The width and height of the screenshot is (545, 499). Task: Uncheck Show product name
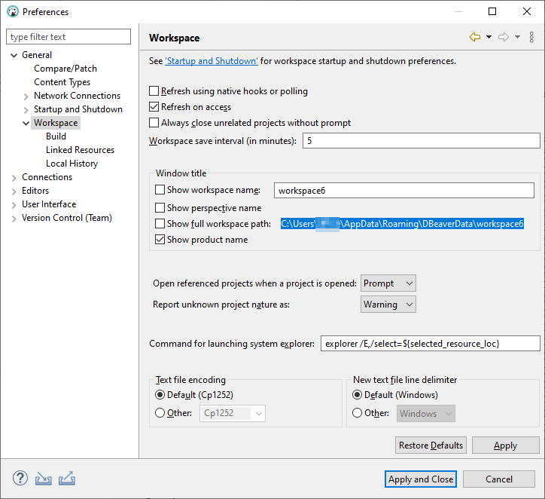point(160,240)
